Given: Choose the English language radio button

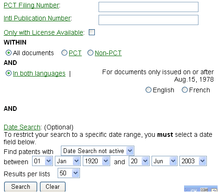Looking at the screenshot, I should tap(148, 90).
